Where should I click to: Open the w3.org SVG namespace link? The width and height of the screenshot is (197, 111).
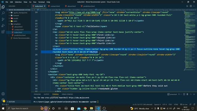point(85,12)
